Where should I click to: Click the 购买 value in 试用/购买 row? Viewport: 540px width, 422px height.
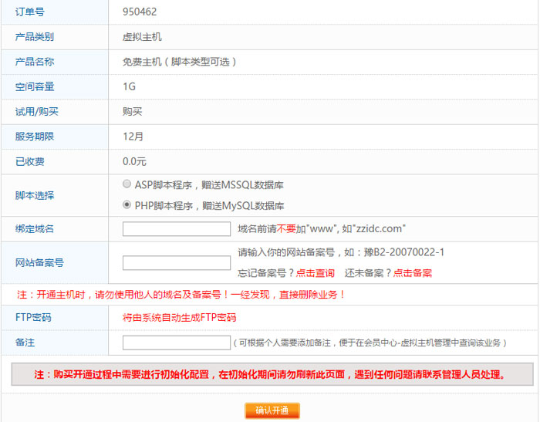tap(132, 112)
